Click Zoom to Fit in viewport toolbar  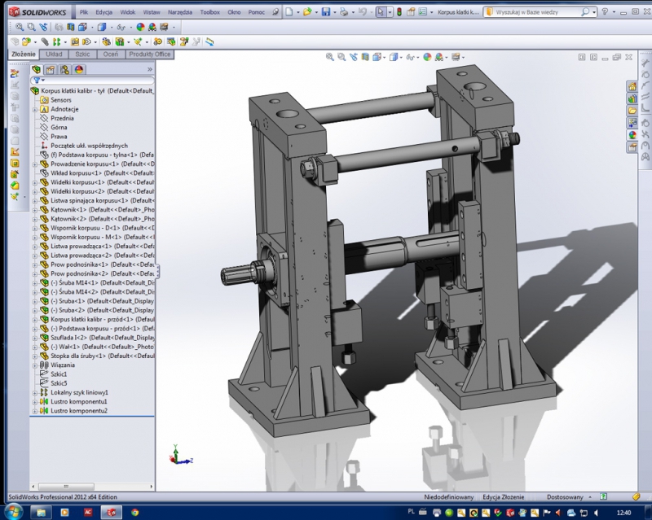coord(330,57)
